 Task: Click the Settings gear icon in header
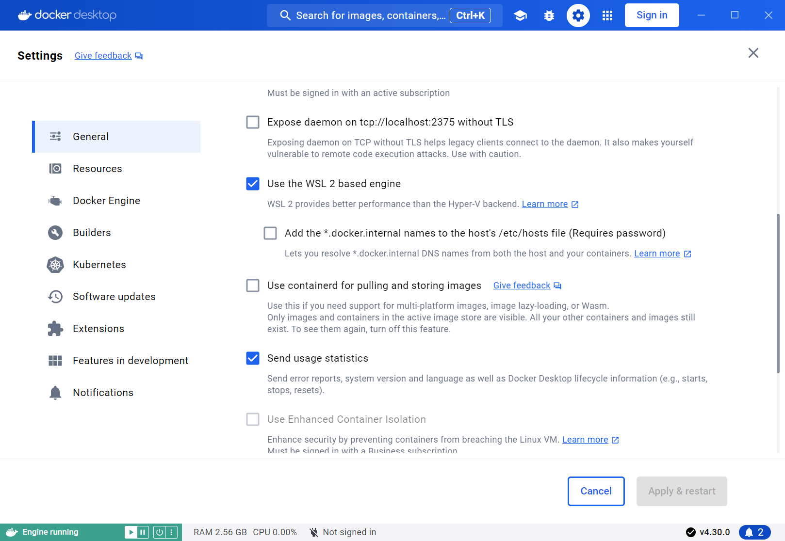(578, 16)
